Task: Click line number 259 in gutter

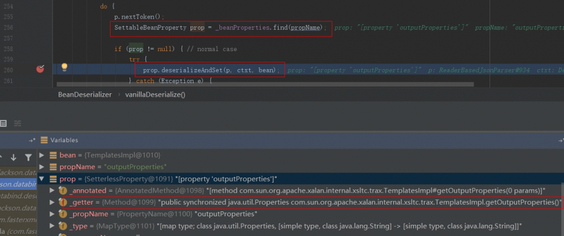Action: click(10, 59)
